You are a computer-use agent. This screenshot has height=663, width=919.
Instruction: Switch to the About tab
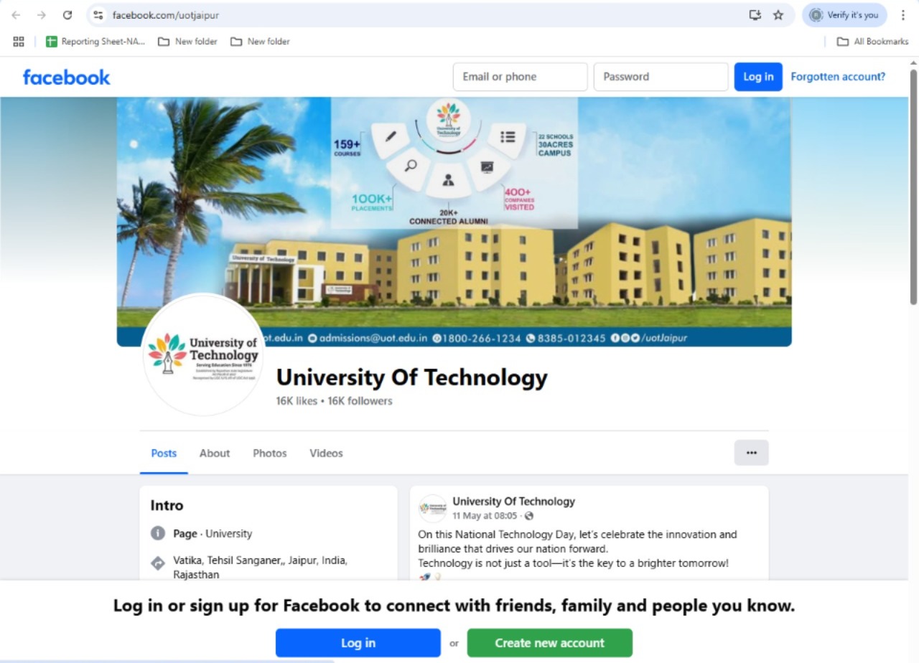pyautogui.click(x=215, y=453)
